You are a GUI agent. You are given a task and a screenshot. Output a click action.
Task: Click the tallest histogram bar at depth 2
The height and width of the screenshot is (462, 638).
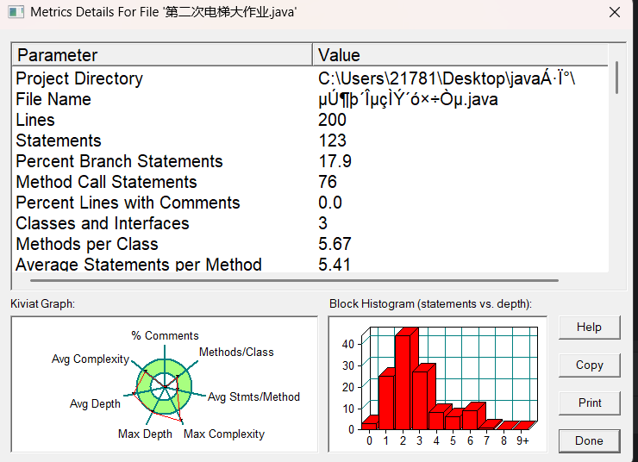(x=405, y=380)
